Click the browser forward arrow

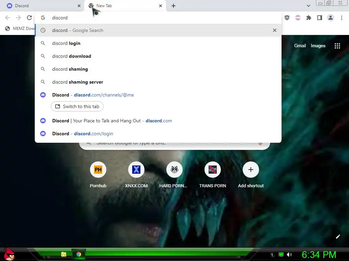(18, 18)
